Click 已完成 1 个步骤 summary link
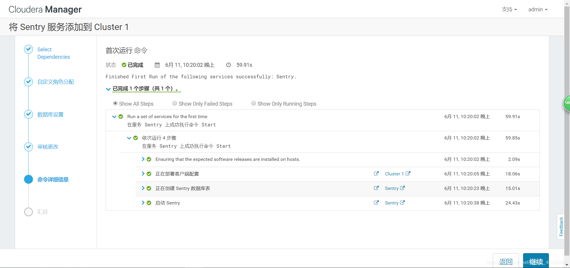 [x=146, y=89]
